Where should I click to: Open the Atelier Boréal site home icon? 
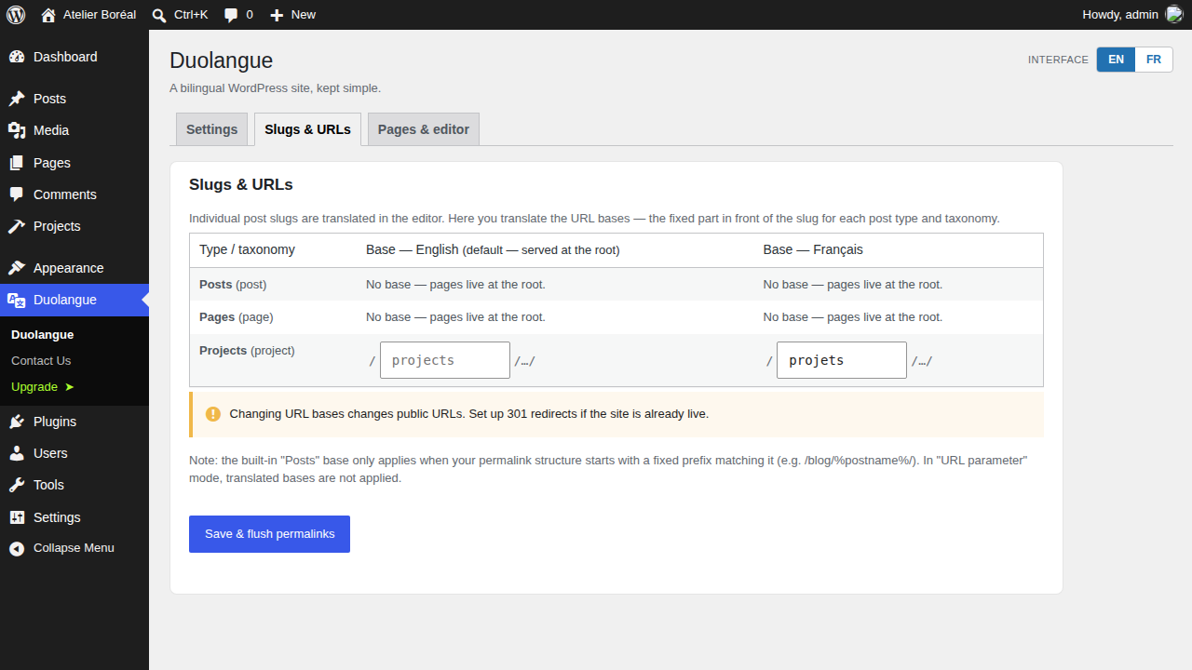pos(48,15)
